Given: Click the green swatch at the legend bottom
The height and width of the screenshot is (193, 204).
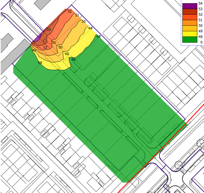Looking at the screenshot, I should pyautogui.click(x=190, y=40).
